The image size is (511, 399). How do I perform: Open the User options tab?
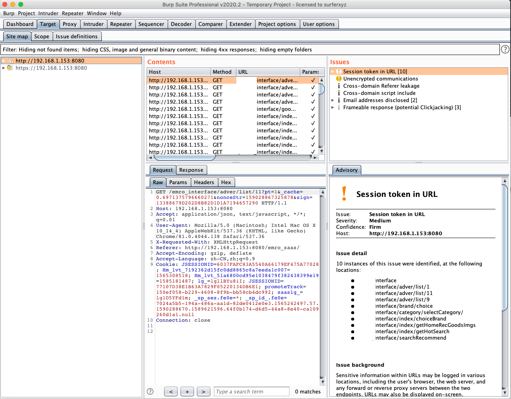319,24
